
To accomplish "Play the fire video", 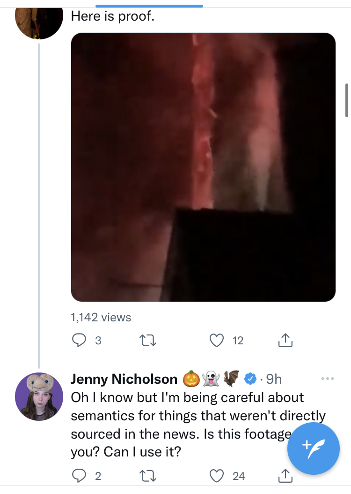I will click(203, 167).
